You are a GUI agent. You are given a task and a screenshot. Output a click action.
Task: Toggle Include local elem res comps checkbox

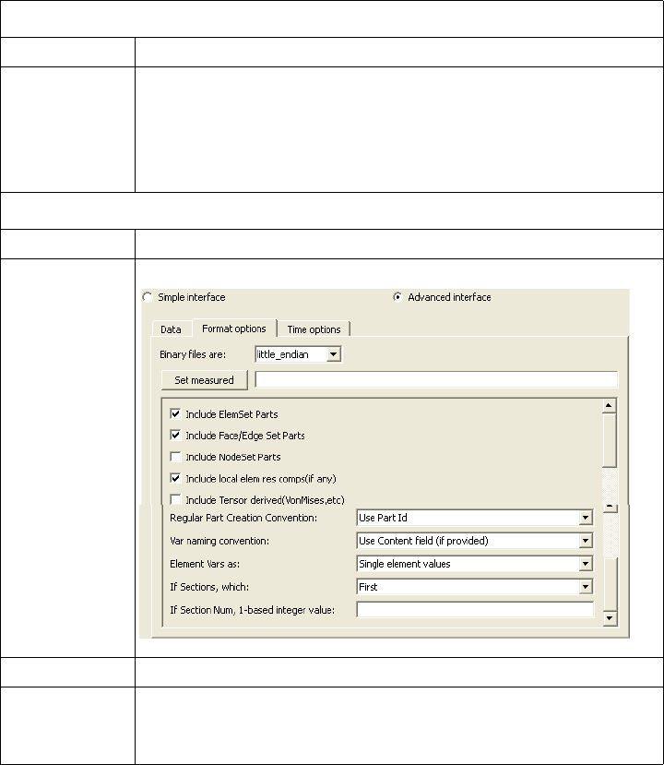click(175, 478)
